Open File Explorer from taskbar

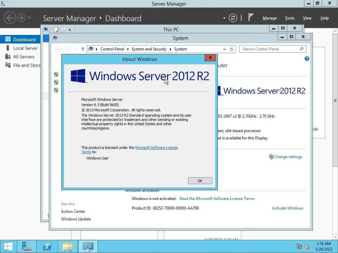67,246
